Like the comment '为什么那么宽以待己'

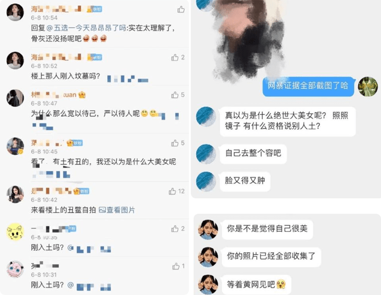[x=175, y=95]
